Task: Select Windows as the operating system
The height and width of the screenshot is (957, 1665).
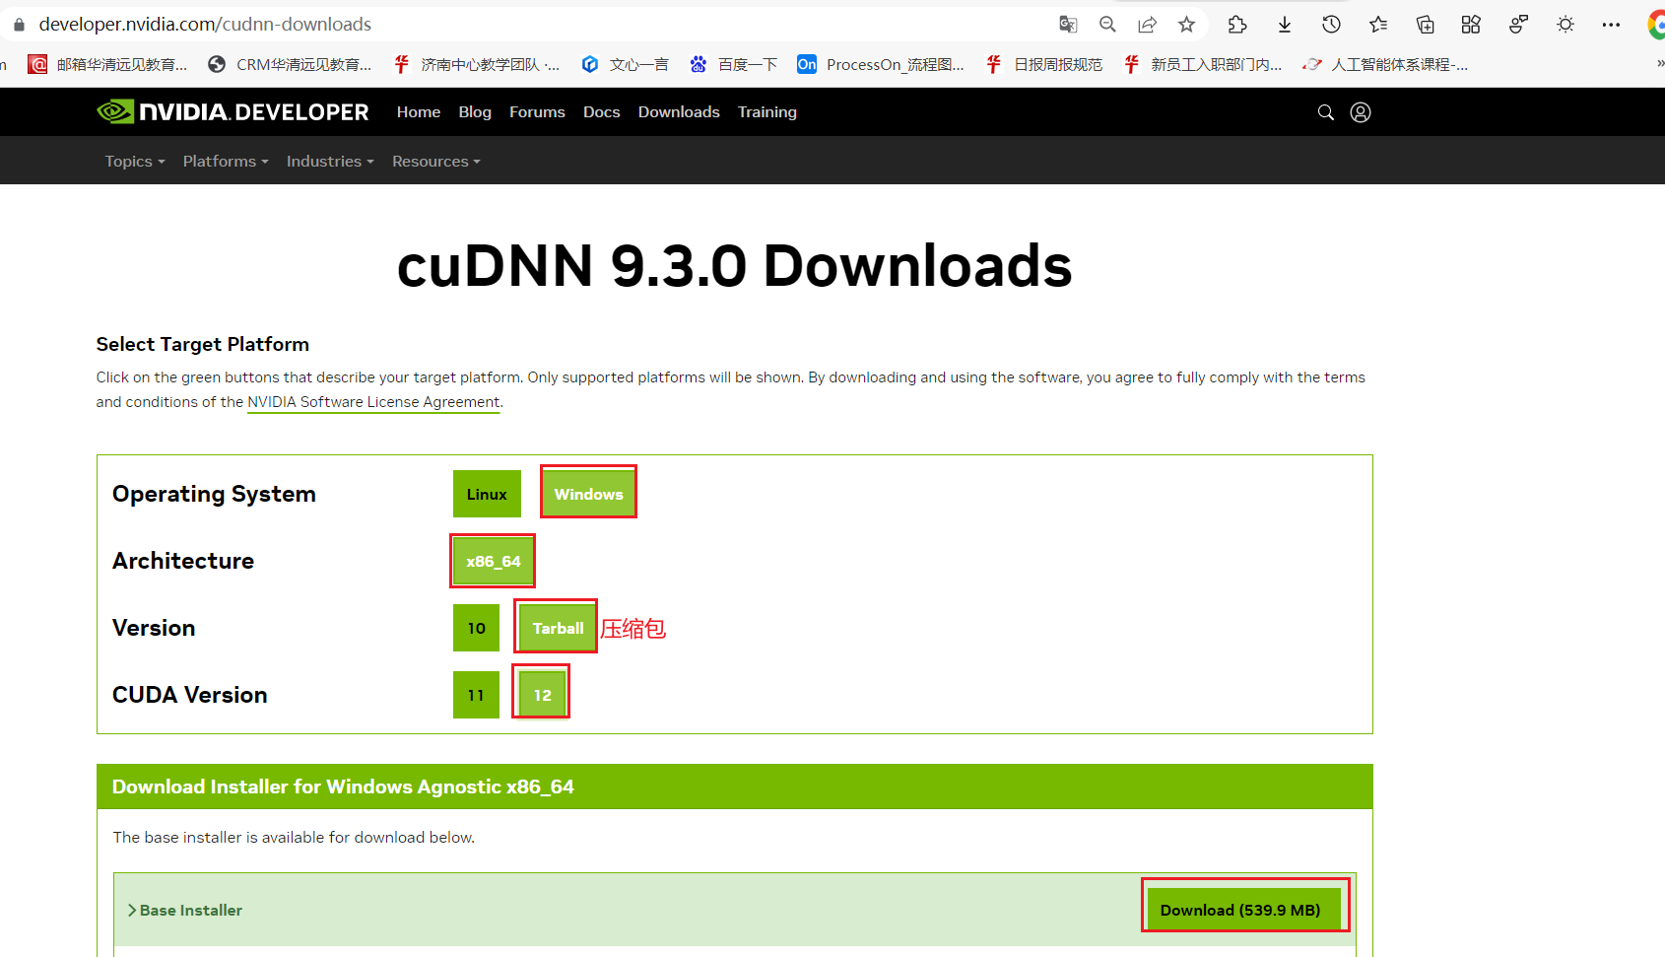Action: tap(588, 494)
